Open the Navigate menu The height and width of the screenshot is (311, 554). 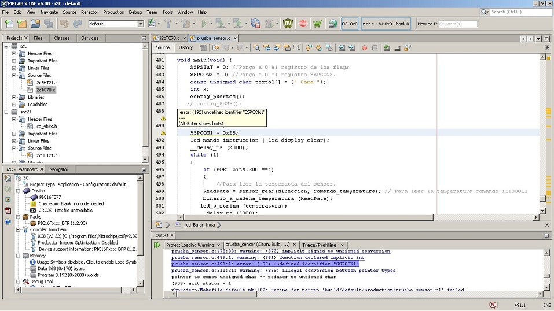(49, 12)
